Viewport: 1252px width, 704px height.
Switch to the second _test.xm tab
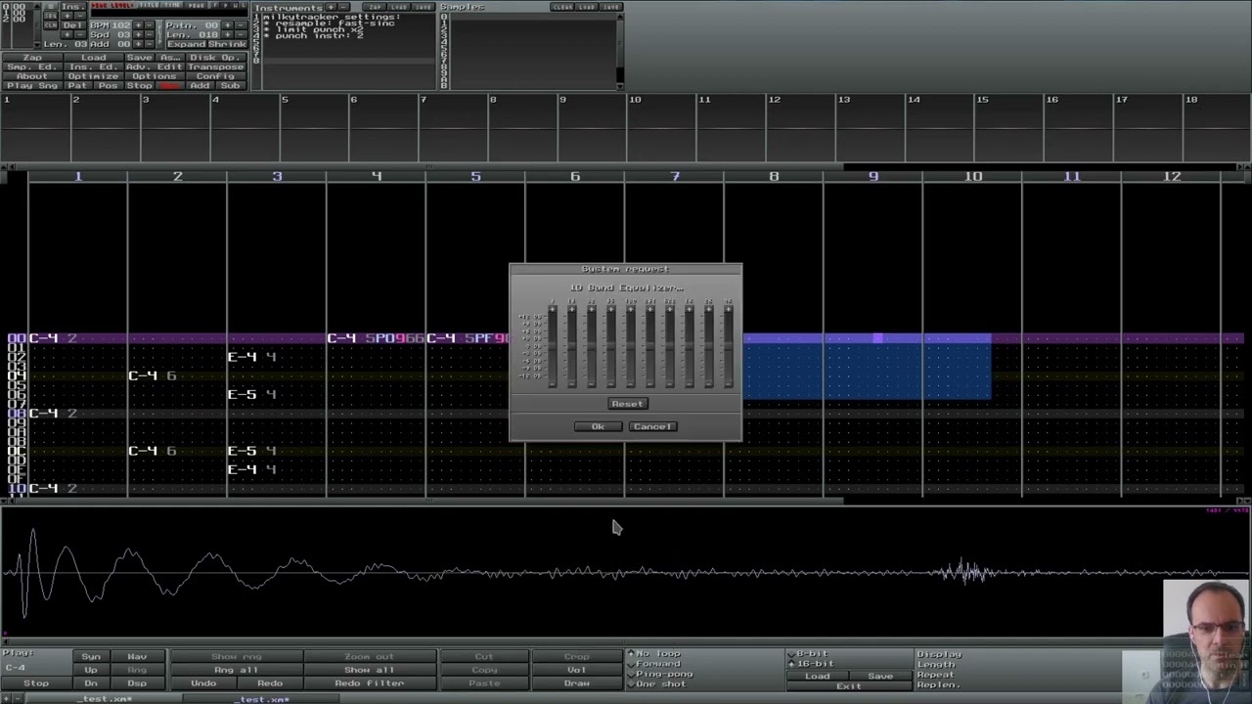pos(261,699)
